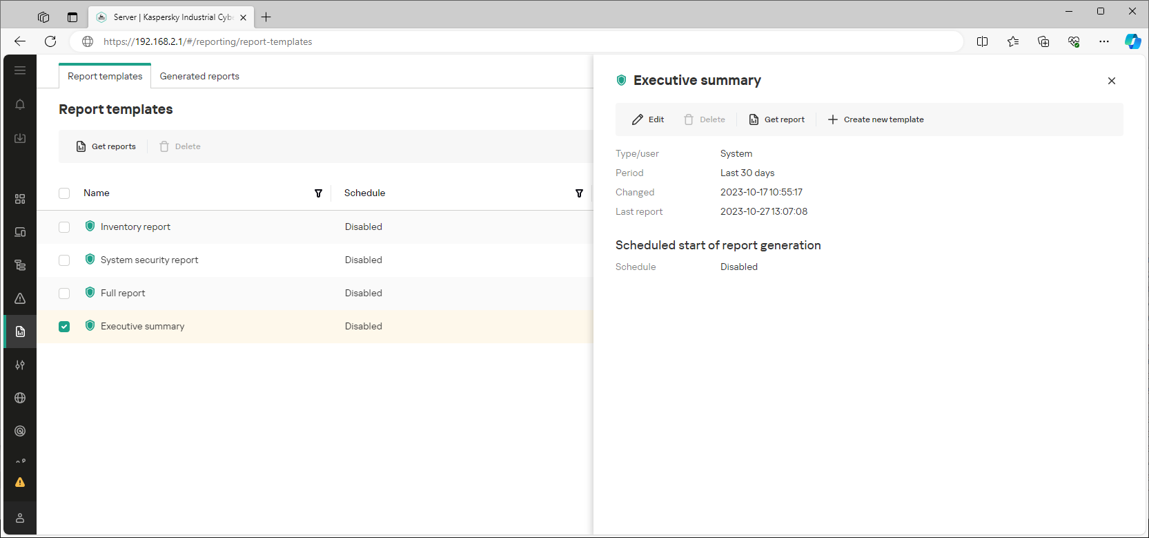This screenshot has height=538, width=1149.
Task: Toggle the select-all checkbox in table header
Action: pos(64,193)
